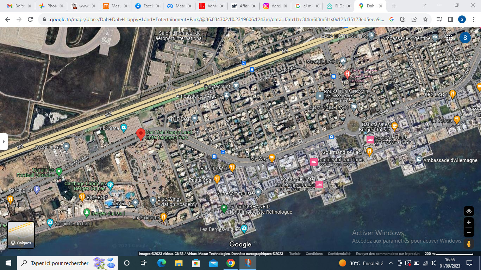481x270 pixels.
Task: Open the Mosqué LAC 1 marker
Action: (x=343, y=61)
